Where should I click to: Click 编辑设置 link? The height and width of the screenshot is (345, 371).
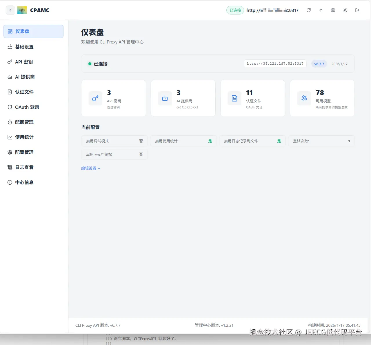[x=91, y=168]
